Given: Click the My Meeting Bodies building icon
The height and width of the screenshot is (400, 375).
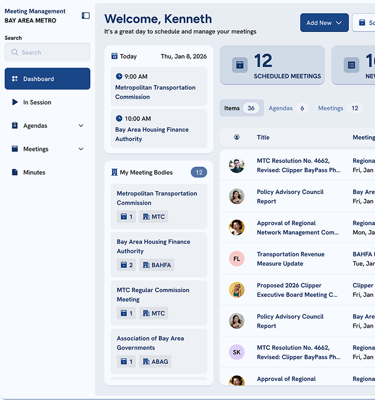Looking at the screenshot, I should click(x=115, y=172).
